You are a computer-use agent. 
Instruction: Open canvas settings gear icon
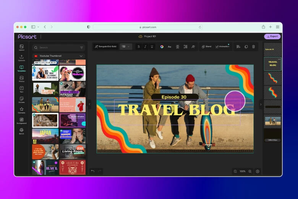[x=258, y=171]
